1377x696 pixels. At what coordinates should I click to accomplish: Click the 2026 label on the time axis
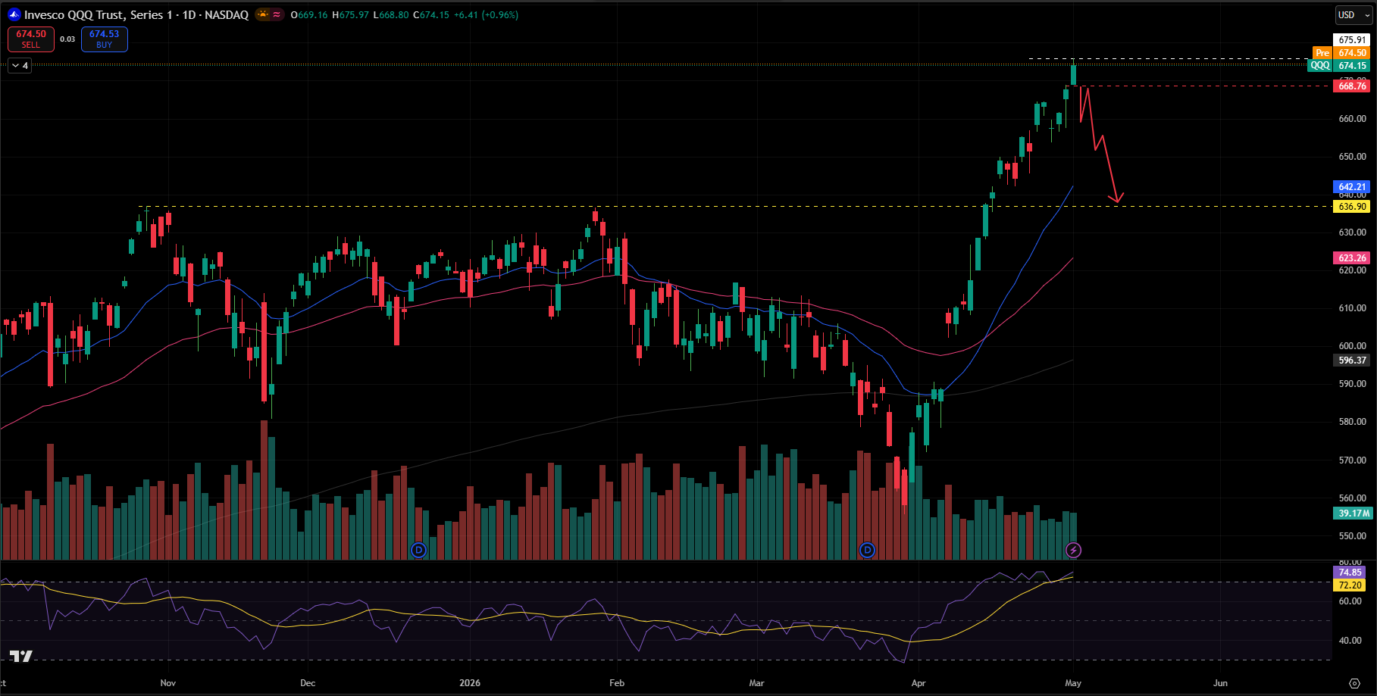click(470, 683)
